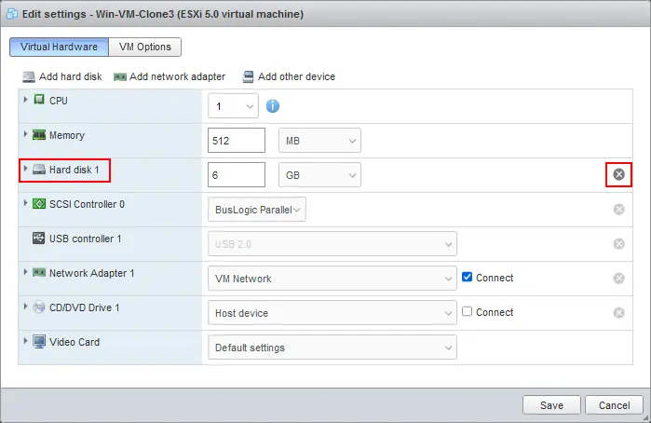Toggle Connect for Network Adapter 1

[x=468, y=277]
